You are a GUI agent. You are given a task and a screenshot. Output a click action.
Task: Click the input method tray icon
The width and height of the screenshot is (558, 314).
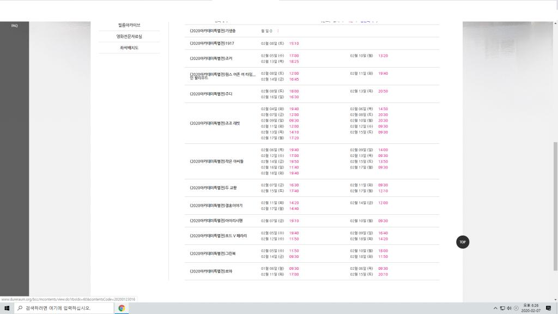516,309
